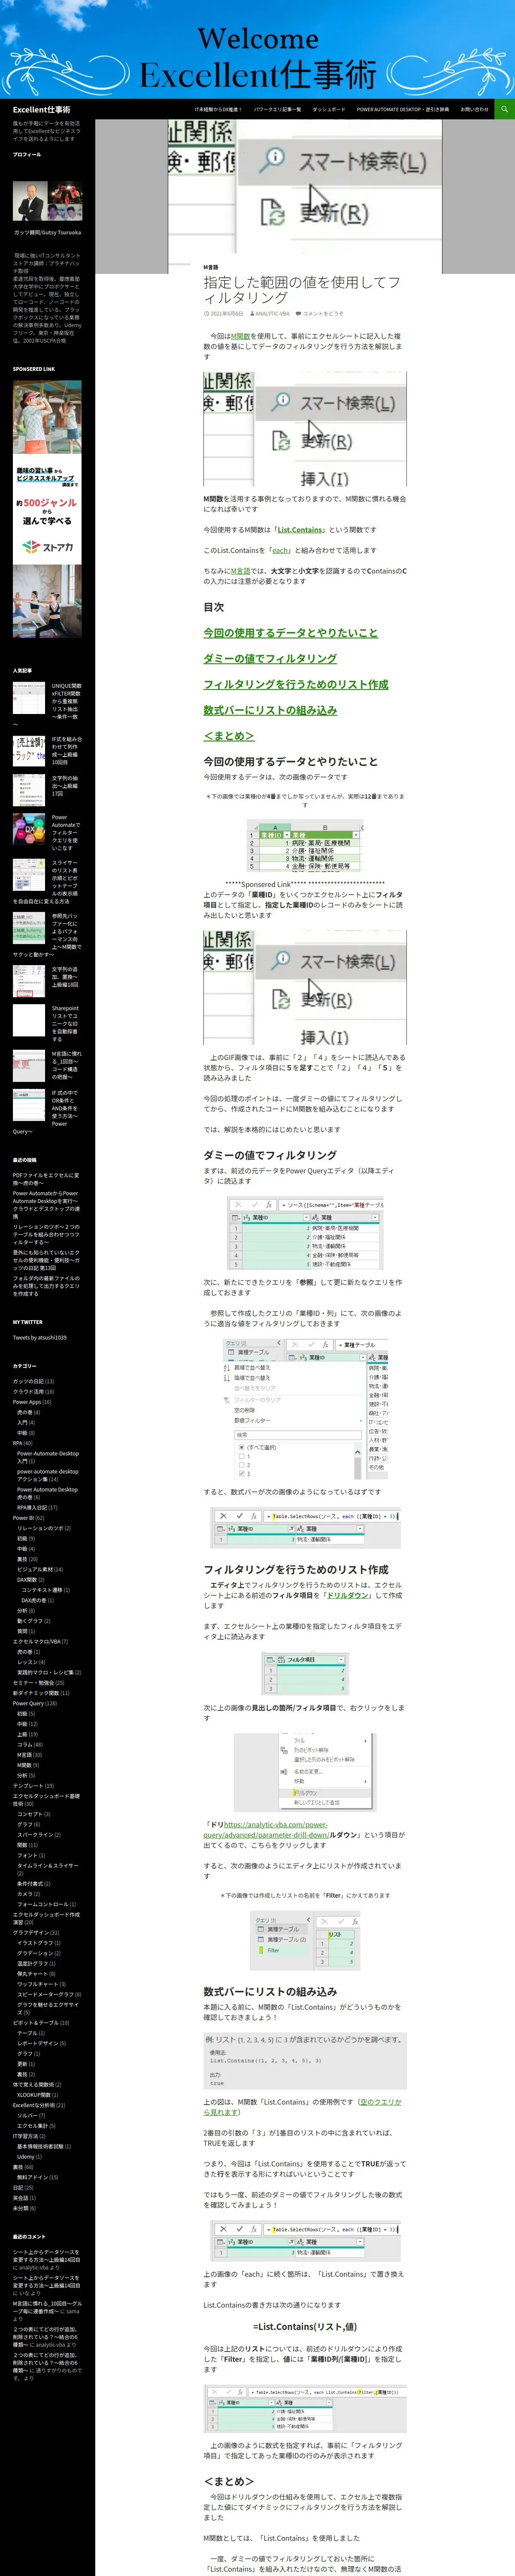Open category RPA
Image resolution: width=515 pixels, height=2576 pixels.
point(18,1443)
